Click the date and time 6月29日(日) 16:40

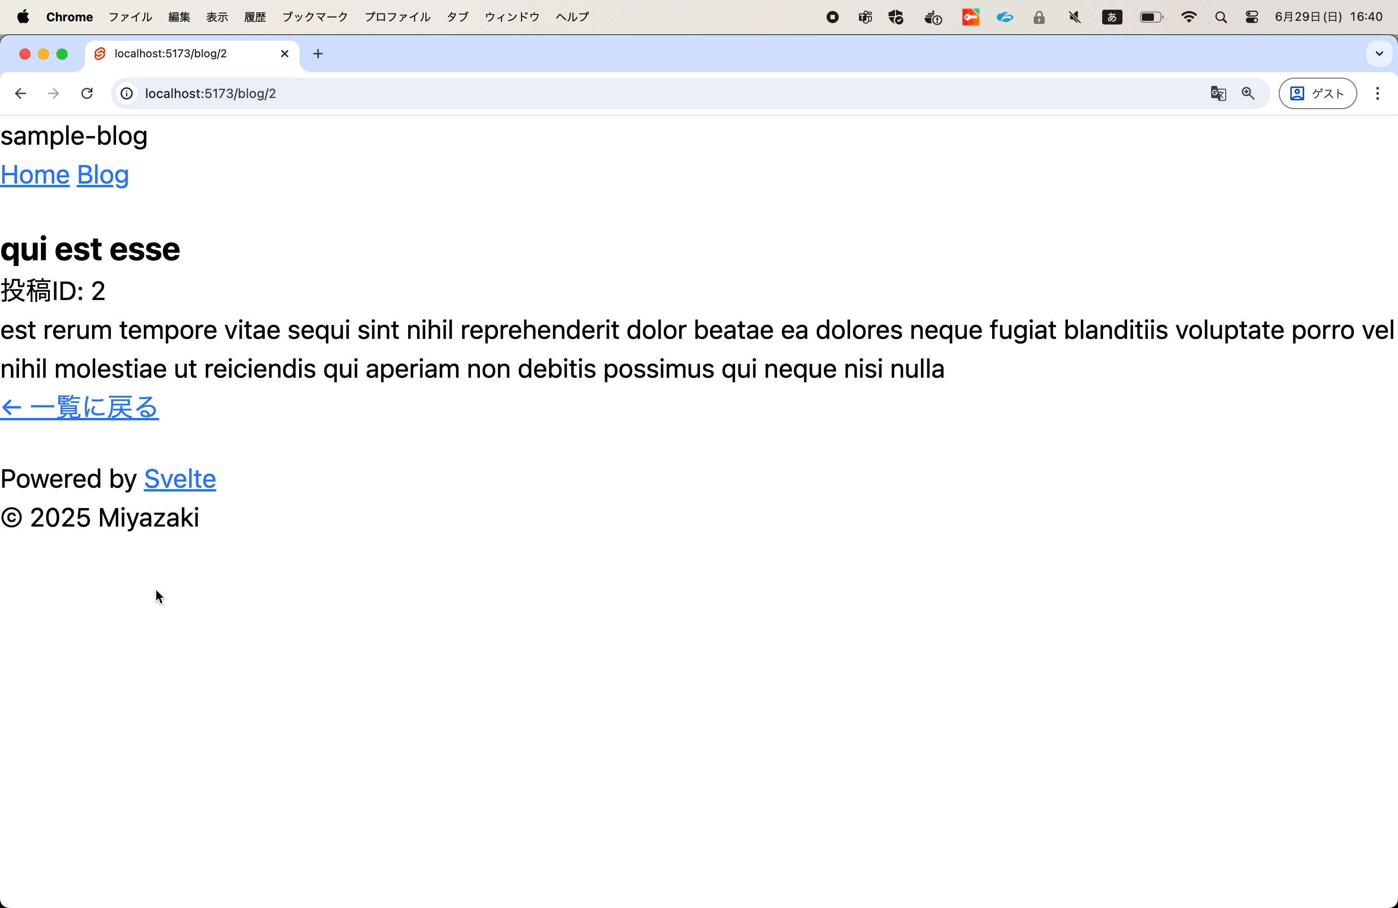pos(1328,17)
